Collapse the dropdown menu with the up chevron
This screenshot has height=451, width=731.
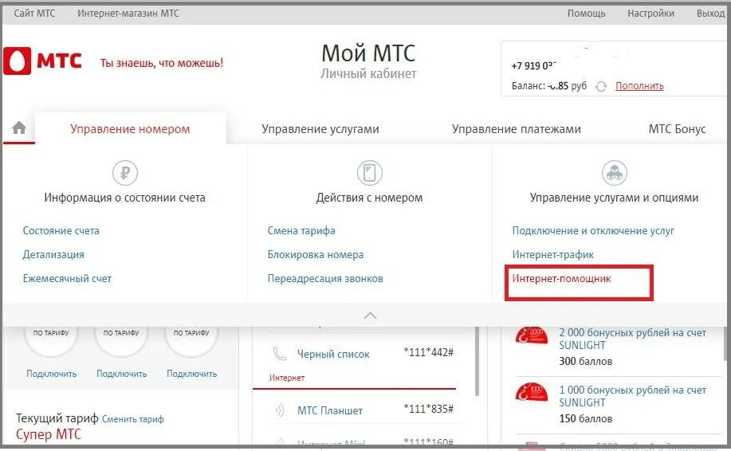[x=370, y=316]
